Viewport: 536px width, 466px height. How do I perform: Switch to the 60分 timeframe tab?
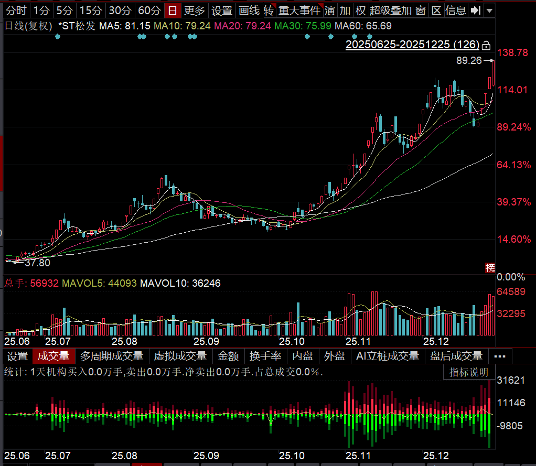coord(149,10)
